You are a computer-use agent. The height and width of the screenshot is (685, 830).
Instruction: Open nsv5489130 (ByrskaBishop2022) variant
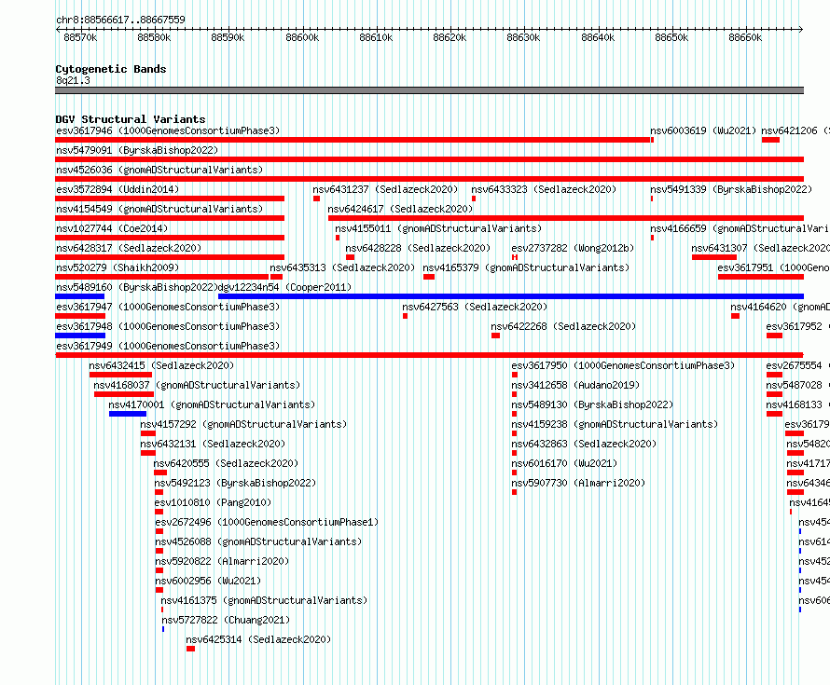tap(592, 404)
